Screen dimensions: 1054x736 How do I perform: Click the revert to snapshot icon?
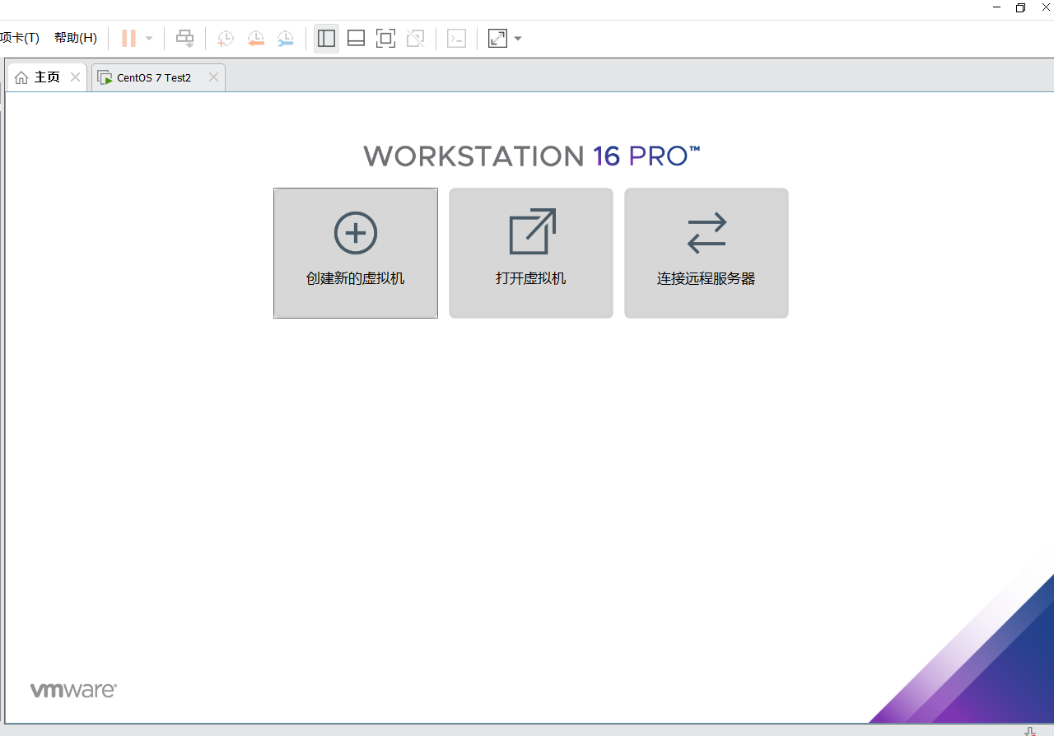[255, 38]
